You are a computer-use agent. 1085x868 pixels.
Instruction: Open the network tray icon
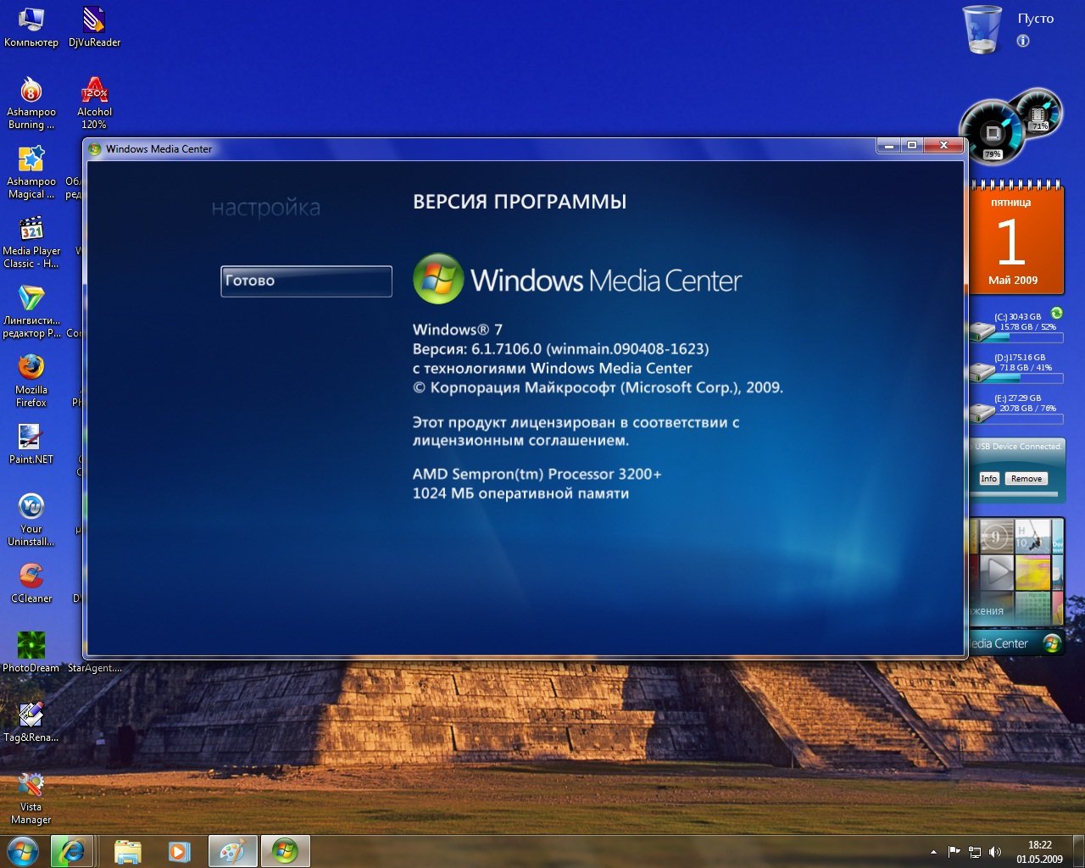[975, 851]
